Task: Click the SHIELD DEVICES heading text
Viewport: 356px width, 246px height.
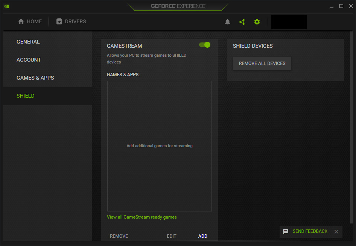Action: (253, 46)
